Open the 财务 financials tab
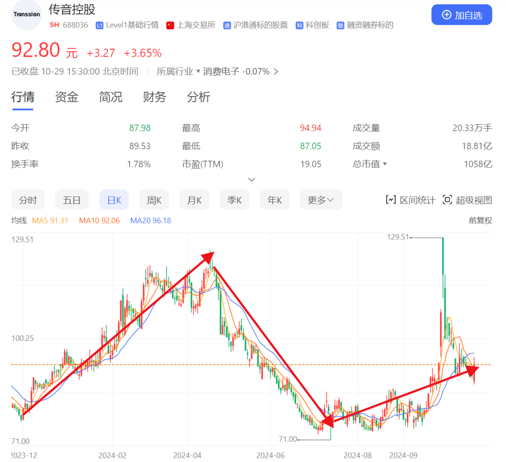This screenshot has width=506, height=462. coord(154,97)
